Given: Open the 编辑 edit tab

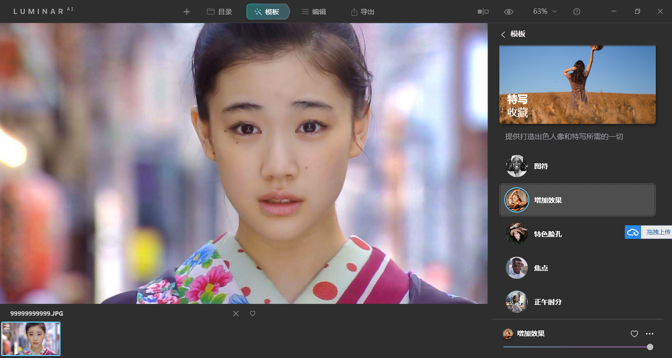Looking at the screenshot, I should pos(314,12).
